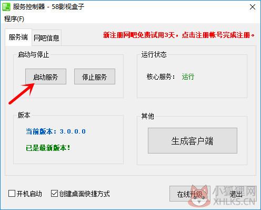This screenshot has height=210, width=261.
Task: Close the 服务控制器 window
Action: [253, 7]
